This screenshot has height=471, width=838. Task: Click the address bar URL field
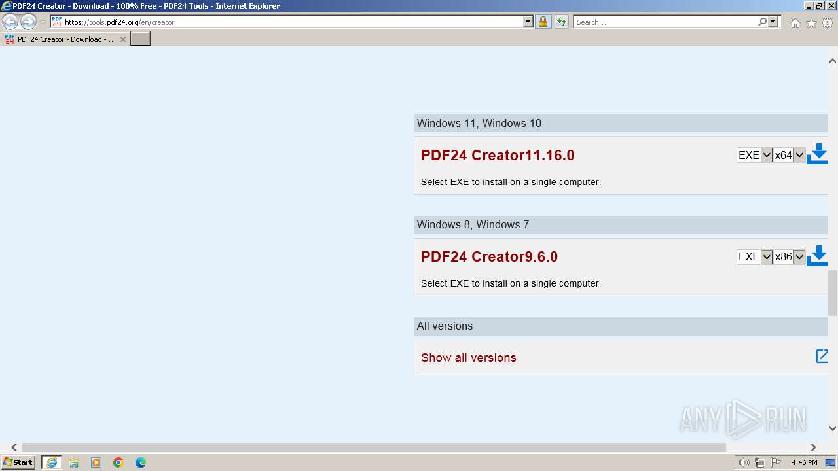(293, 22)
